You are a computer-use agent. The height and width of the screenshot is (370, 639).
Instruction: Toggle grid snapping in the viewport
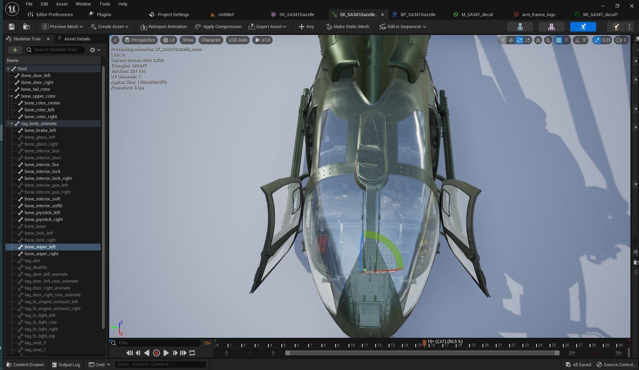pos(559,40)
